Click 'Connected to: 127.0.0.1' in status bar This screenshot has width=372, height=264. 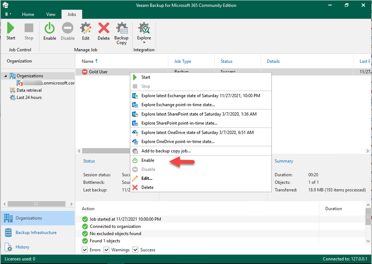345,259
